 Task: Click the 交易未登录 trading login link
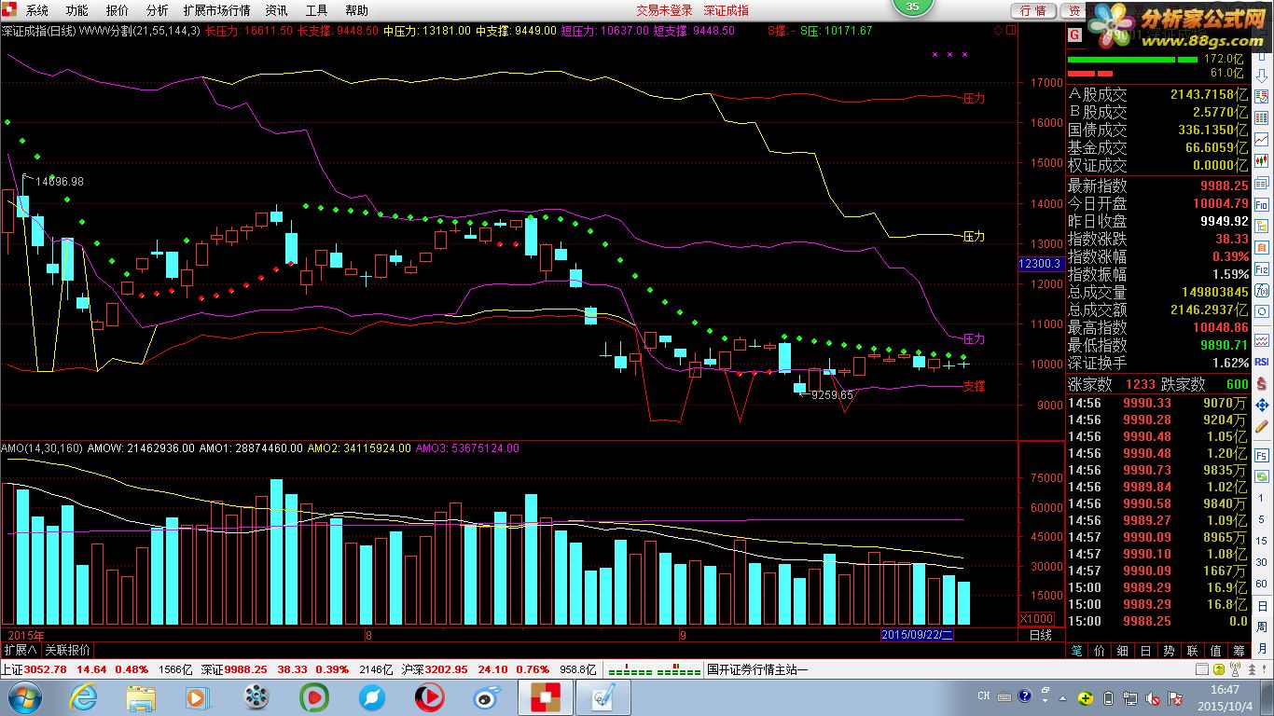664,10
